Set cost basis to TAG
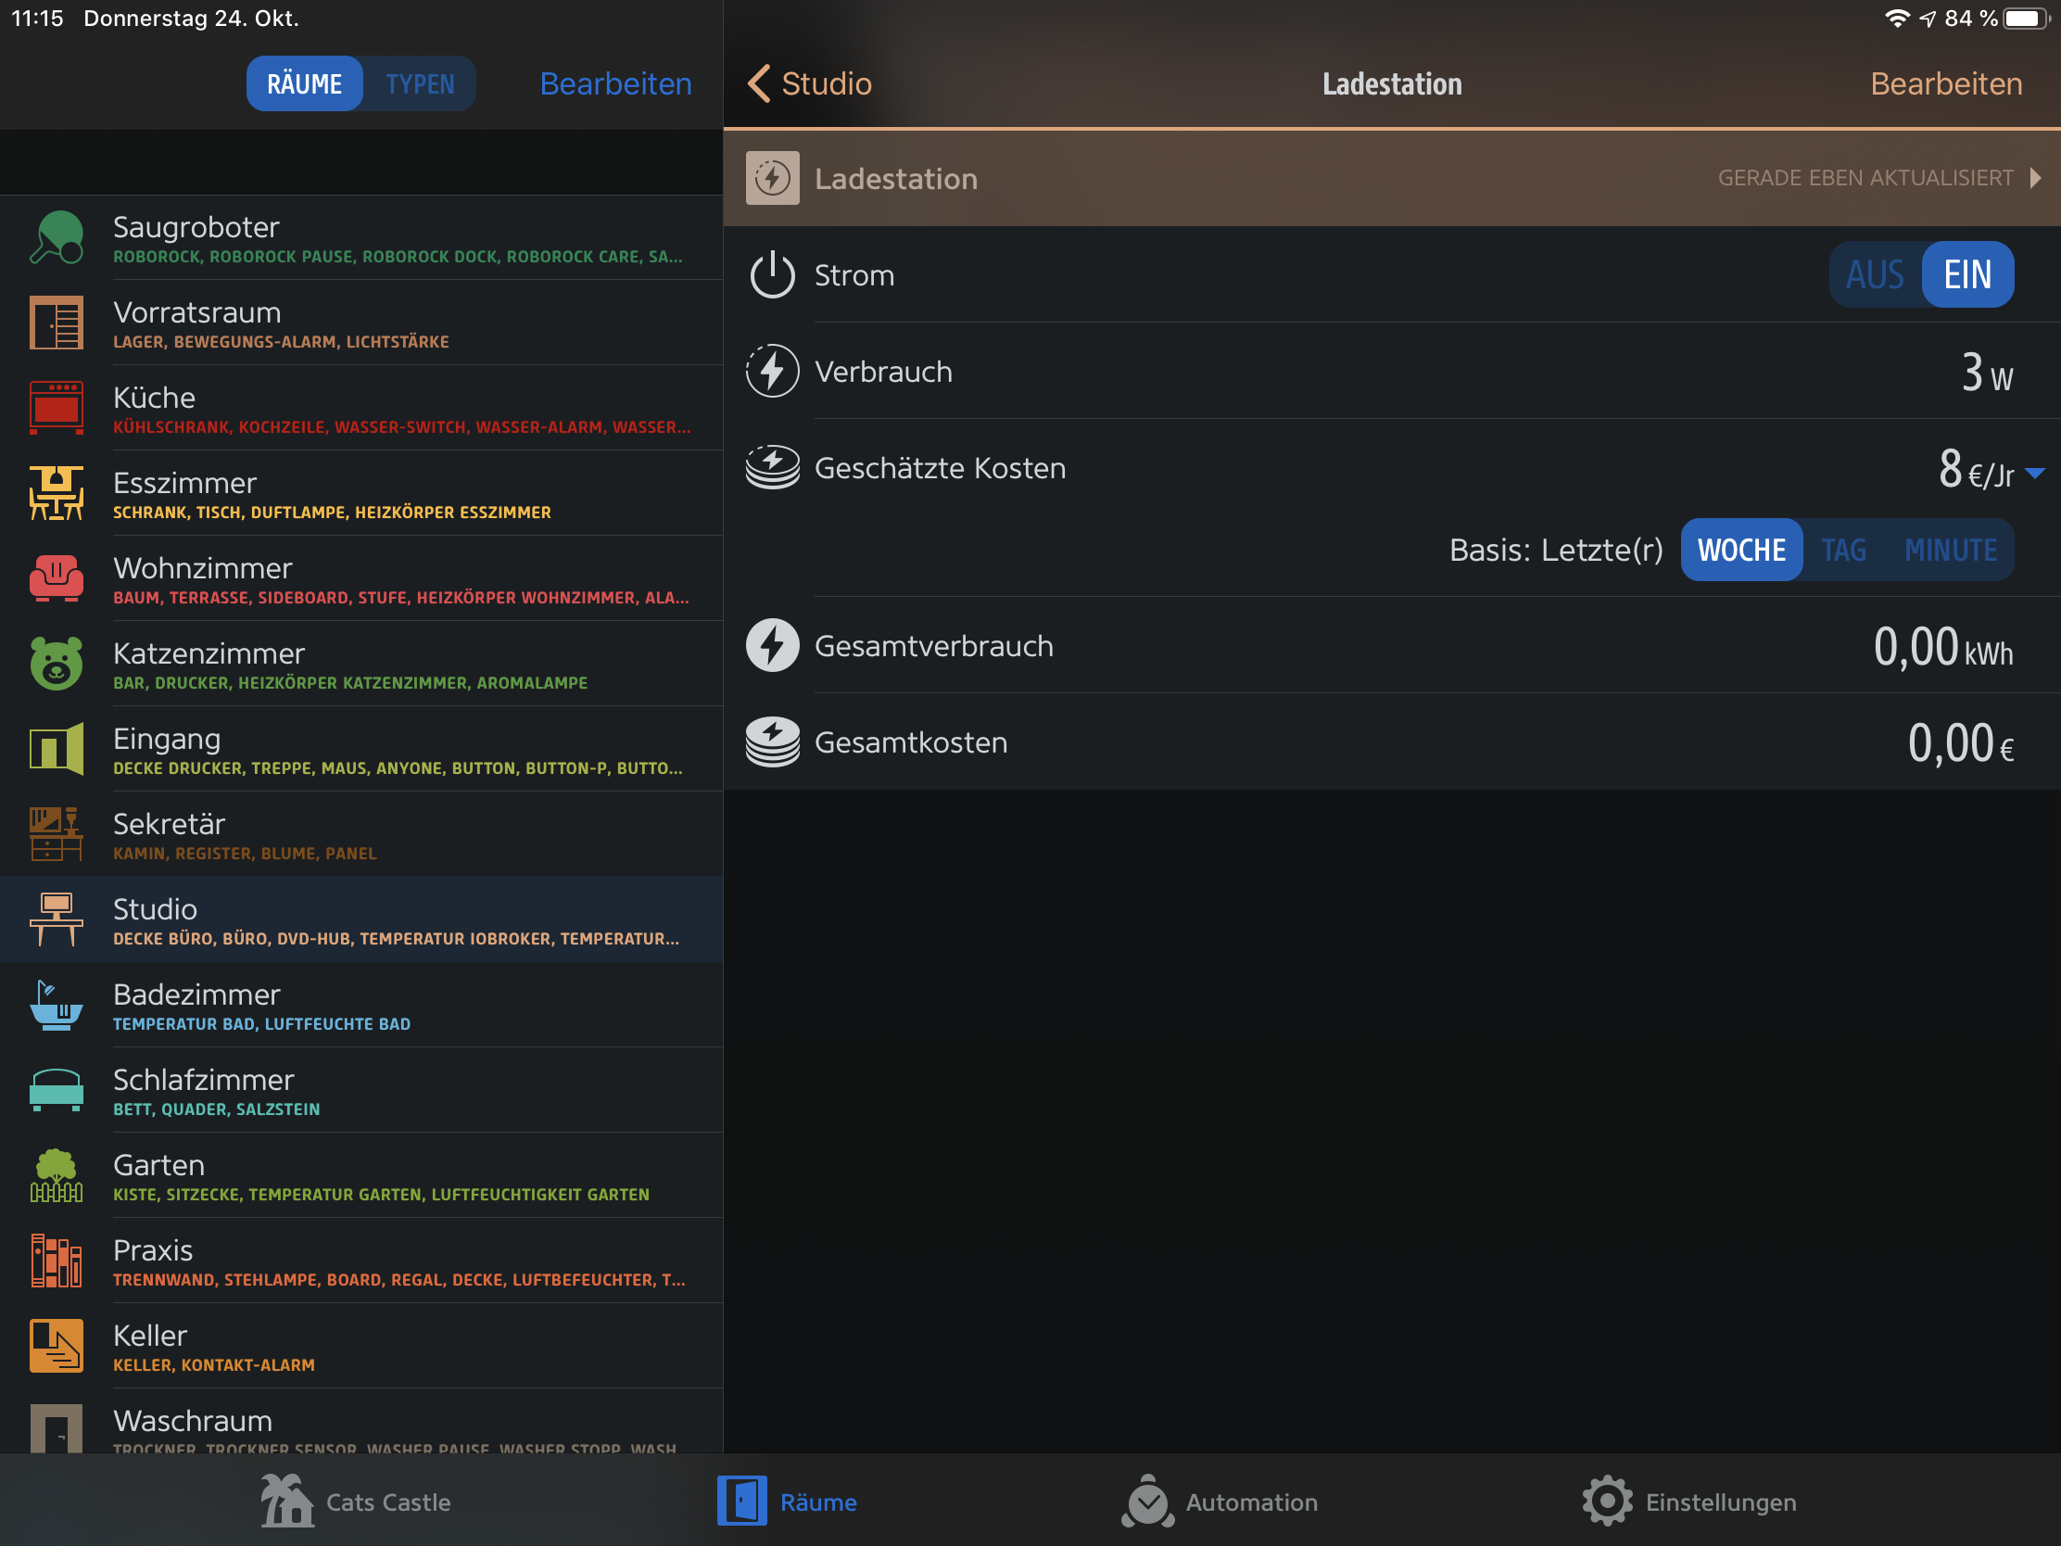Image resolution: width=2061 pixels, height=1546 pixels. [1843, 550]
